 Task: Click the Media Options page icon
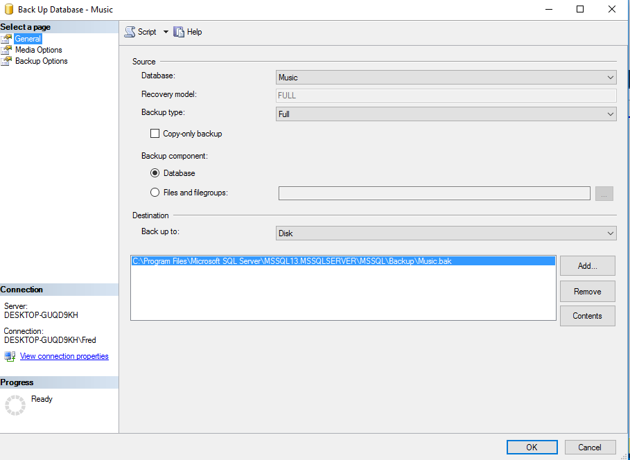tap(7, 50)
